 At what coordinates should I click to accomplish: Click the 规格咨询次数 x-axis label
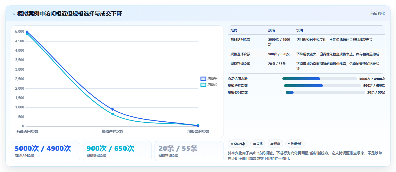pyautogui.click(x=198, y=132)
